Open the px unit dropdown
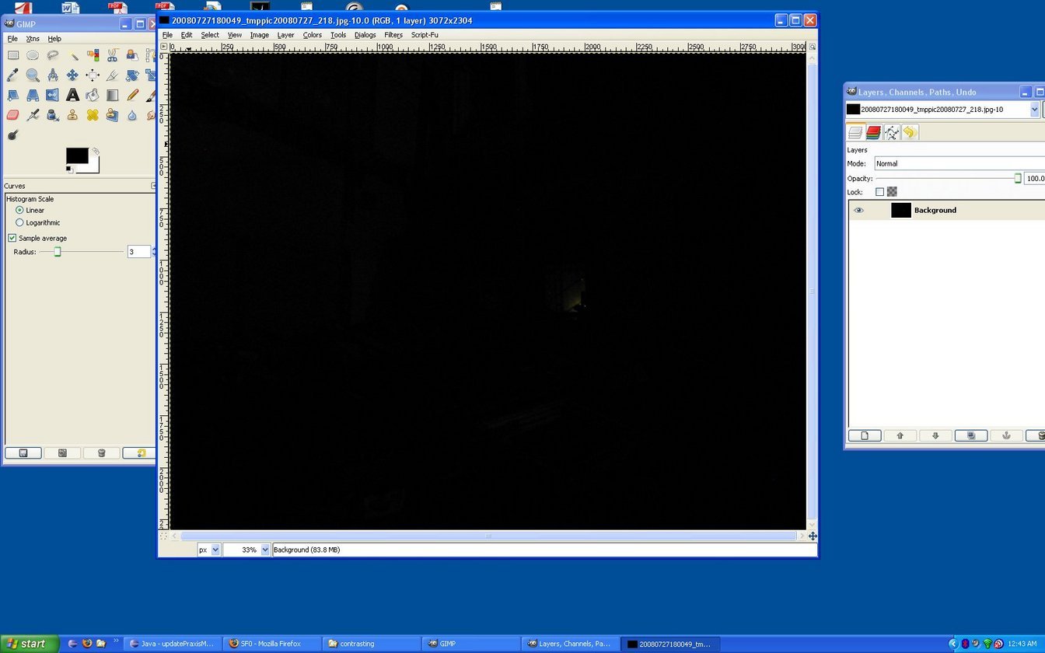This screenshot has height=653, width=1045. tap(215, 550)
